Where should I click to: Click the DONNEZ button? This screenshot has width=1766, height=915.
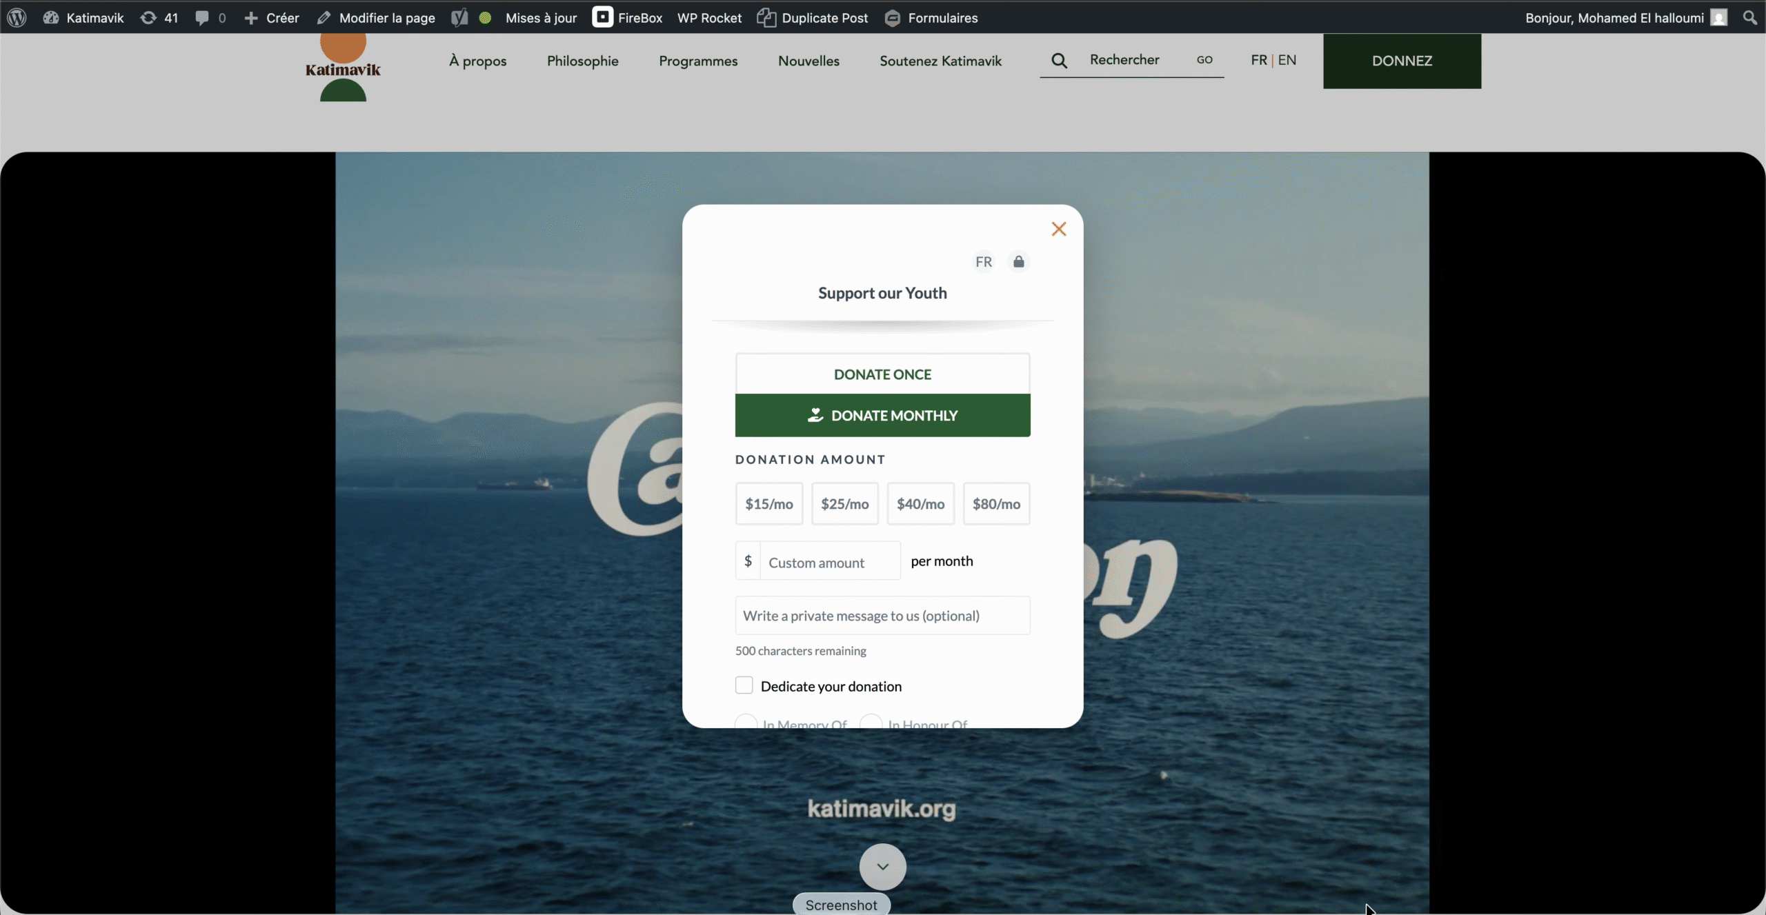click(x=1402, y=61)
